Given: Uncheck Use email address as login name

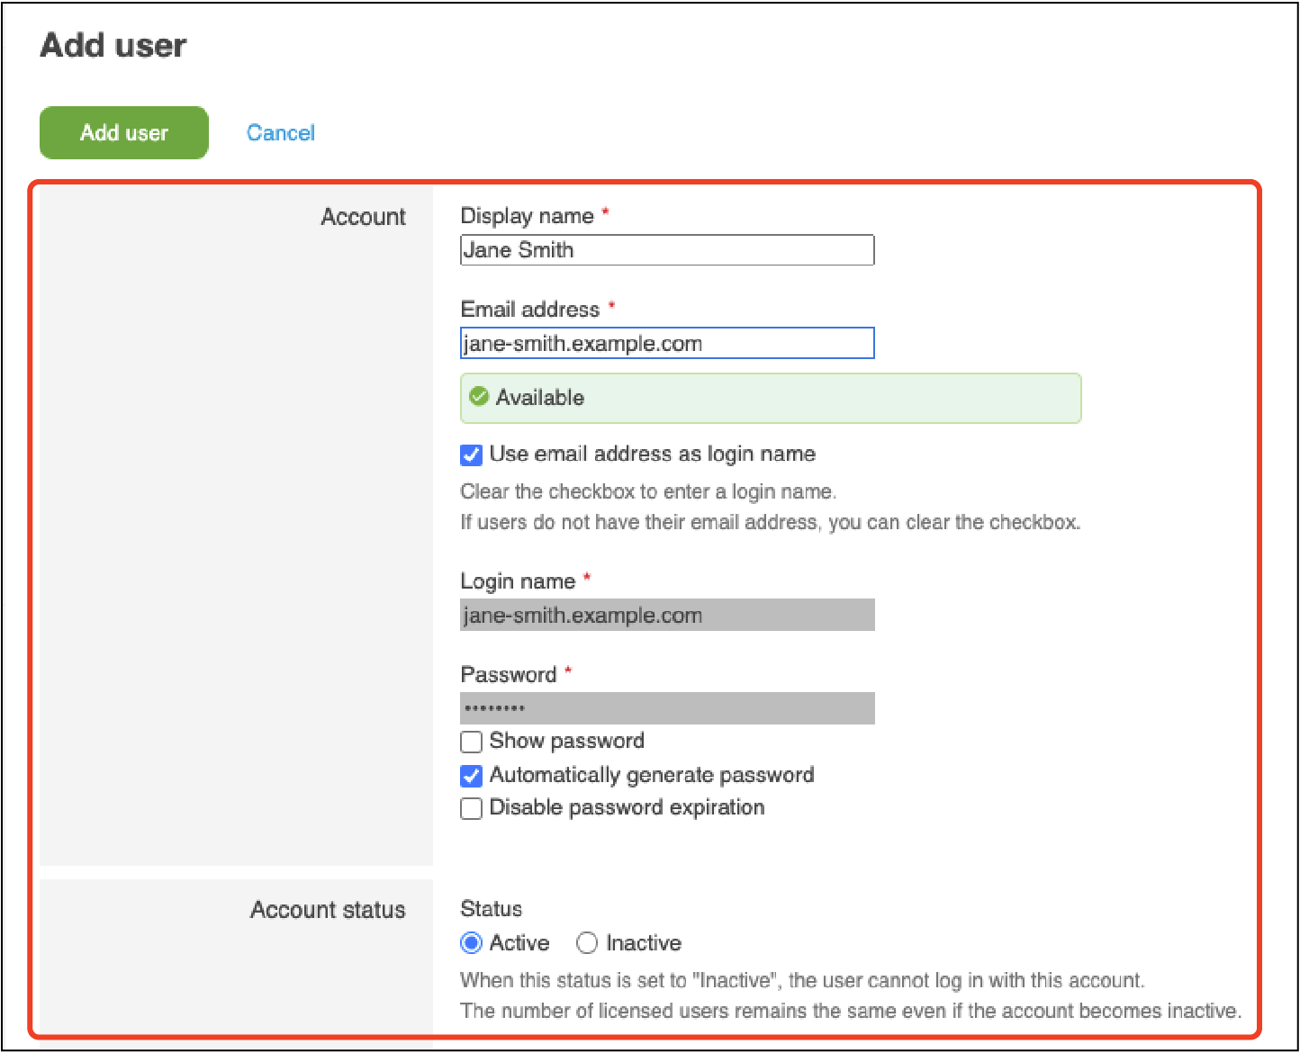Looking at the screenshot, I should click(x=472, y=455).
